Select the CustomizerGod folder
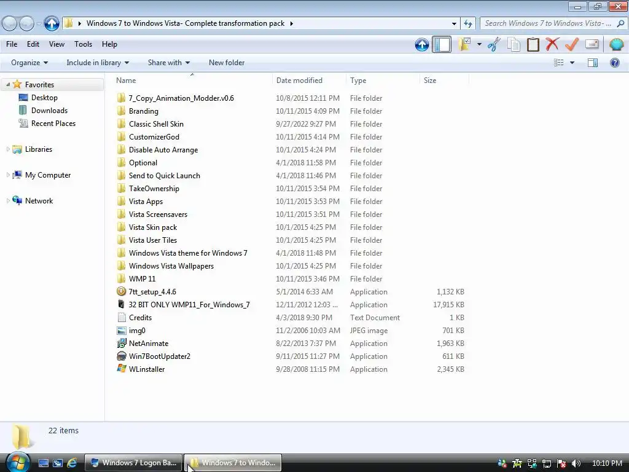Viewport: 629px width, 472px height. [154, 137]
